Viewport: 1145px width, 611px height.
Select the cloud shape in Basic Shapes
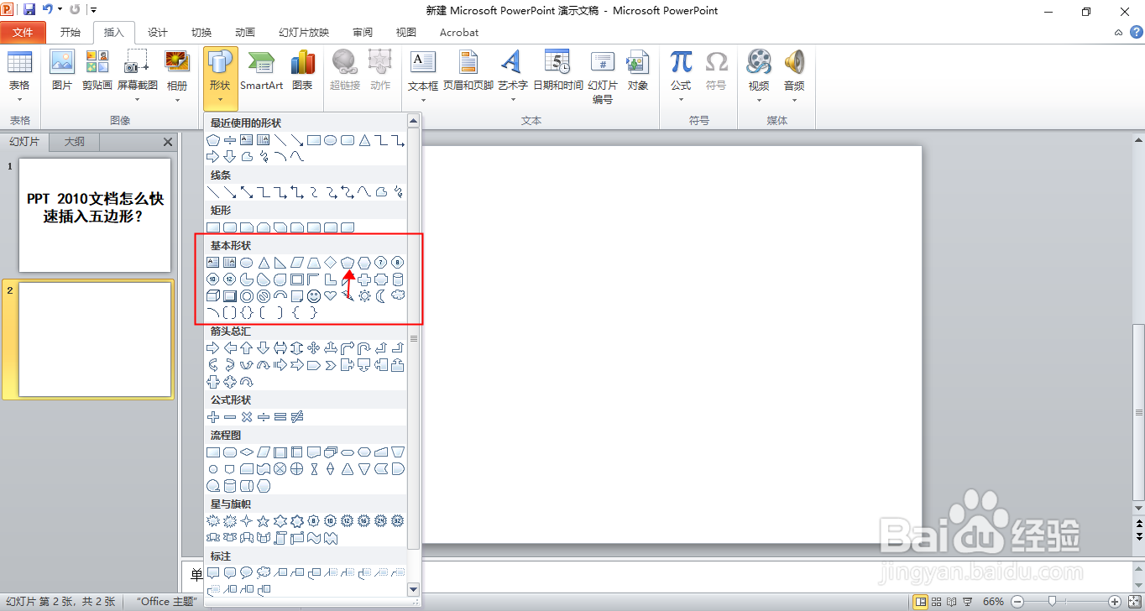tap(398, 296)
